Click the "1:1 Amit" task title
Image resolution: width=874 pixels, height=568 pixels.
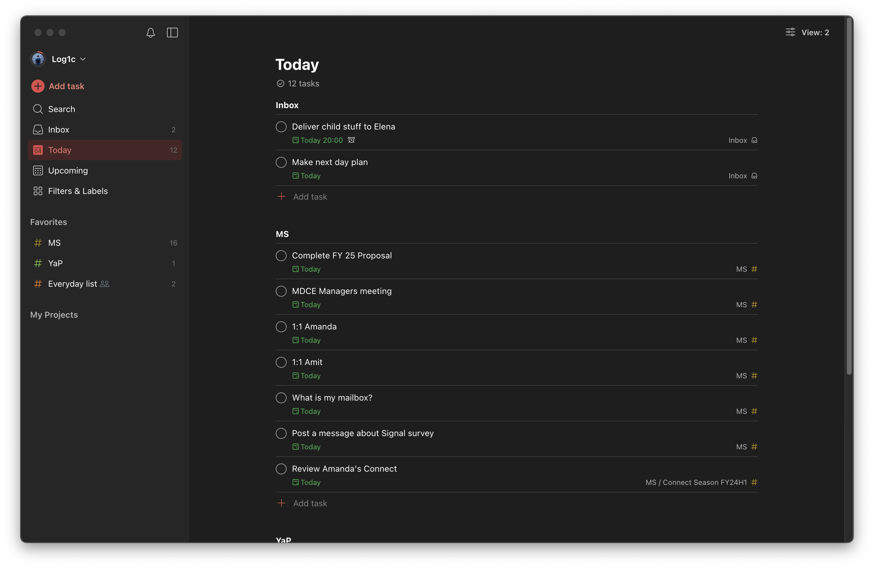click(307, 362)
